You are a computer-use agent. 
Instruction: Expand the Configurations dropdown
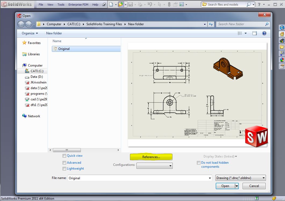tap(154, 166)
